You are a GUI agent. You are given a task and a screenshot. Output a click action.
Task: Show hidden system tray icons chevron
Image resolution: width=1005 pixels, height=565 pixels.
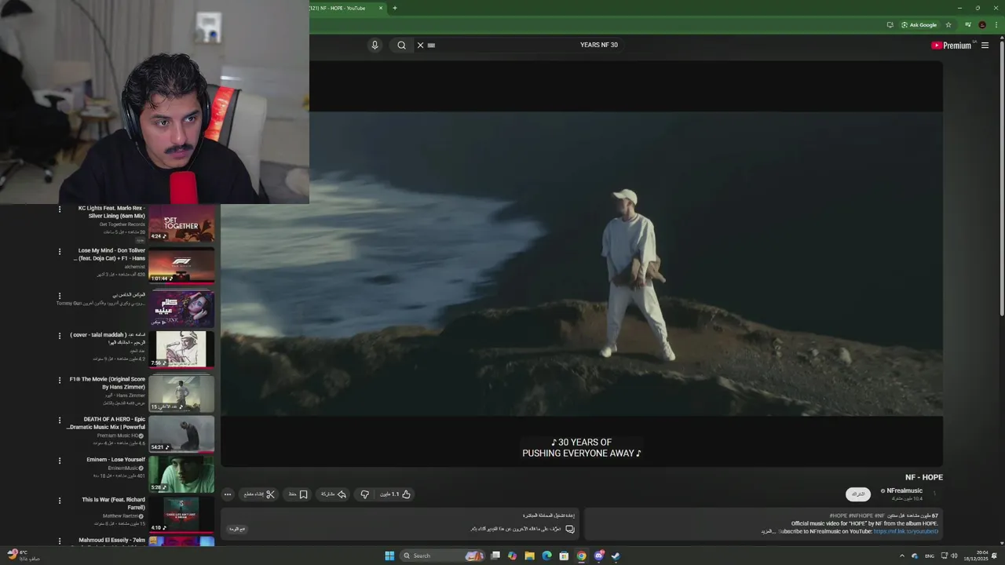(901, 556)
